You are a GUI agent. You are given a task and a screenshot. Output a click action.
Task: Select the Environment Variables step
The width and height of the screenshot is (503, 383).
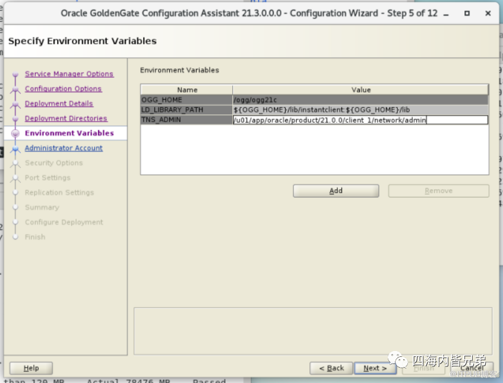(69, 133)
